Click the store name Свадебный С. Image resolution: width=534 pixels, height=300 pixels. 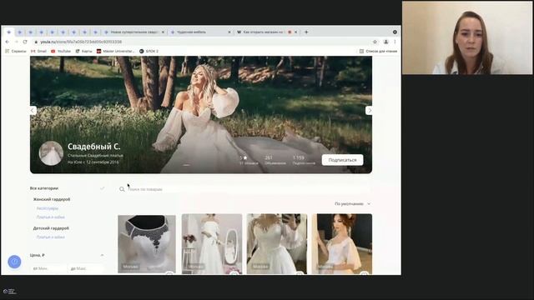pyautogui.click(x=94, y=147)
